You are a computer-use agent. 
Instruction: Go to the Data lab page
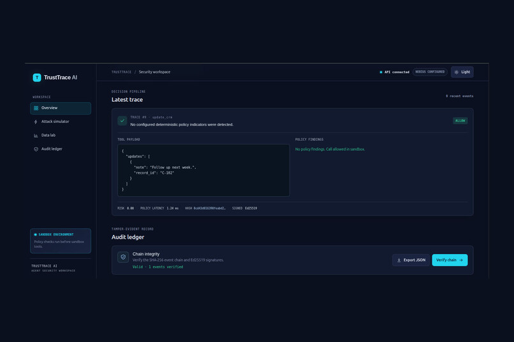point(61,136)
